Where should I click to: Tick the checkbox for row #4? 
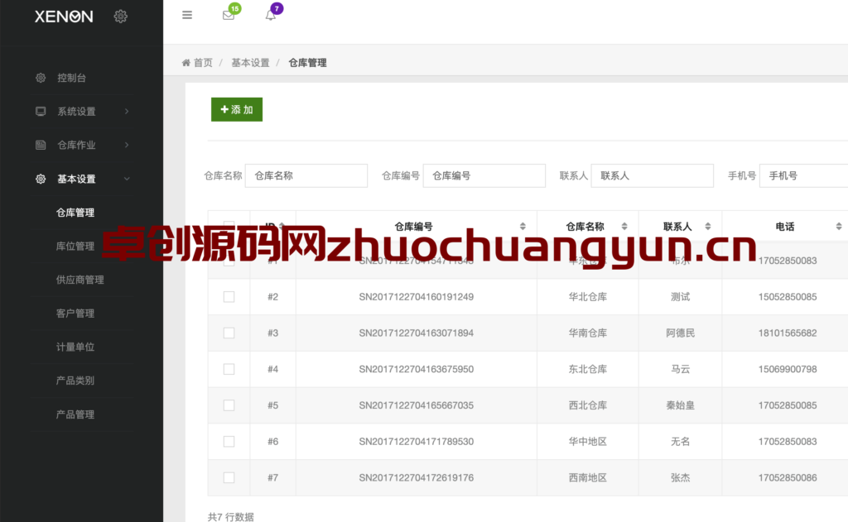click(x=229, y=369)
